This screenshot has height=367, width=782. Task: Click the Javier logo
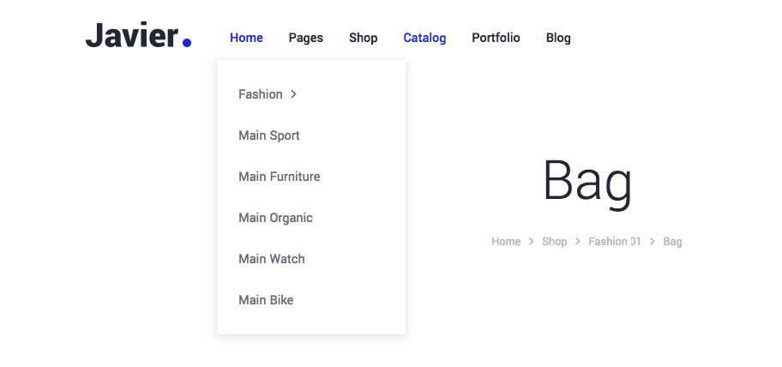[x=138, y=37]
